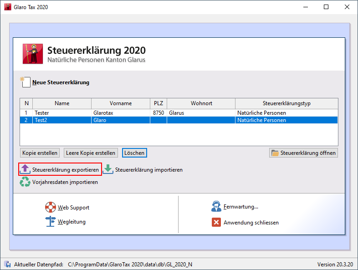Click the Glarus Wohnort cell

click(x=201, y=113)
